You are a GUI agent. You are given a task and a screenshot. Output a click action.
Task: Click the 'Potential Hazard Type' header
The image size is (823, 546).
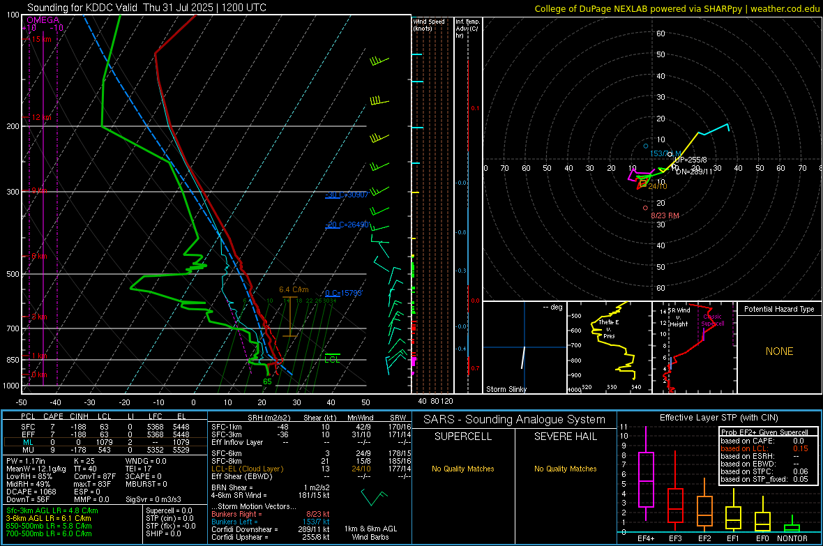click(x=779, y=309)
